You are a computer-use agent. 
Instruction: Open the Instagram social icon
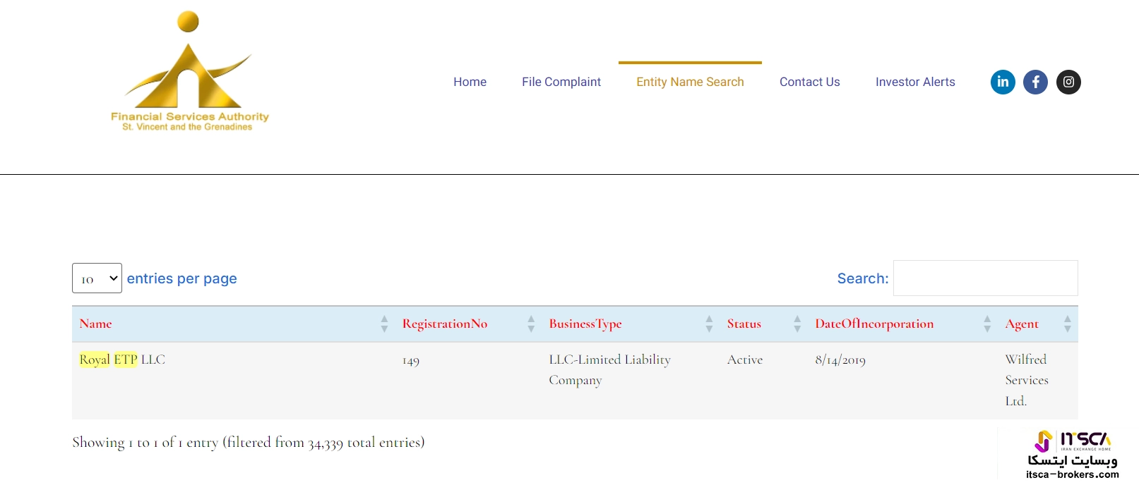coord(1068,82)
